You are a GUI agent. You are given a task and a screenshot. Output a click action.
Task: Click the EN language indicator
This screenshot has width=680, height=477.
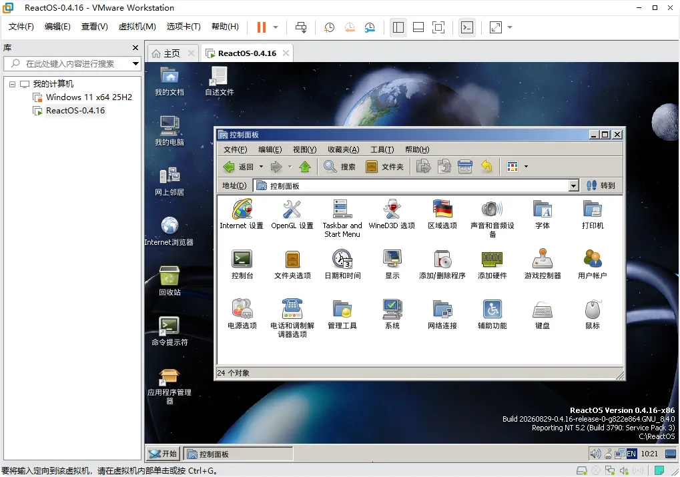coord(631,454)
